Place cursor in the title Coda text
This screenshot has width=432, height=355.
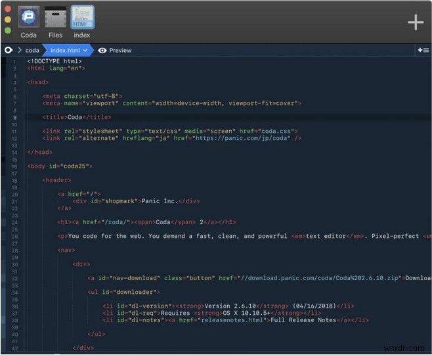point(76,117)
